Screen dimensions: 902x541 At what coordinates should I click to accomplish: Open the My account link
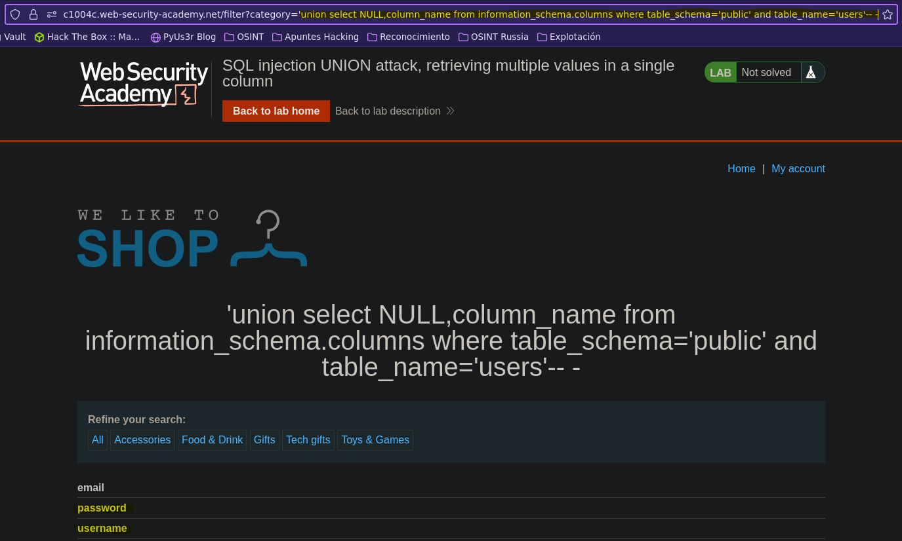(798, 168)
